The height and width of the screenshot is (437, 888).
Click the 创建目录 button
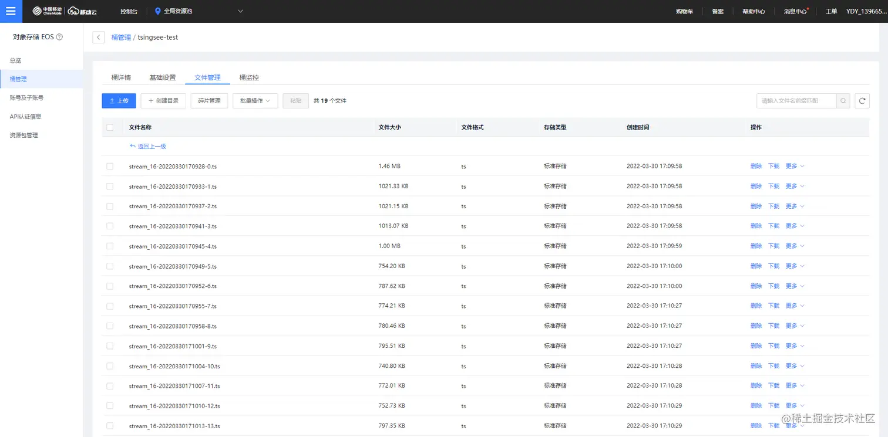click(x=163, y=101)
